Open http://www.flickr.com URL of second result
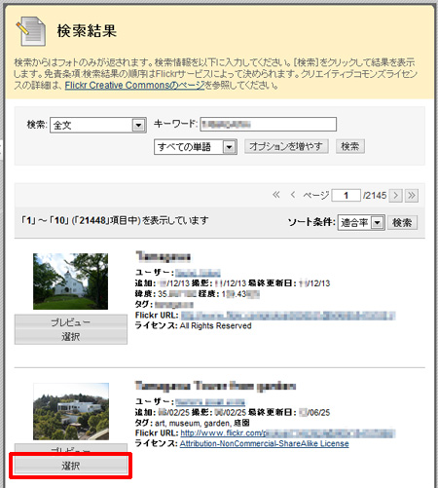 [288, 433]
